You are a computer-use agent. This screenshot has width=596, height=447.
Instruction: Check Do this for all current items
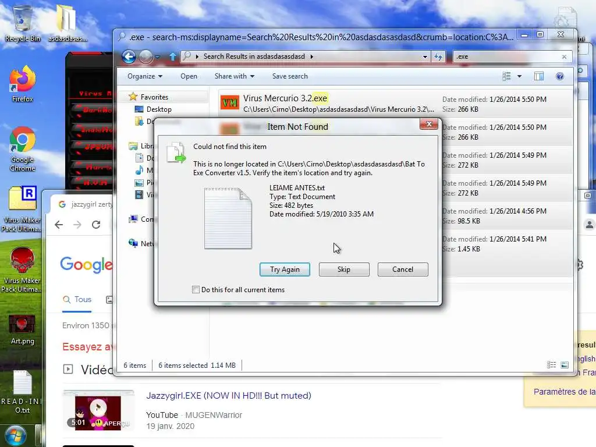[196, 290]
